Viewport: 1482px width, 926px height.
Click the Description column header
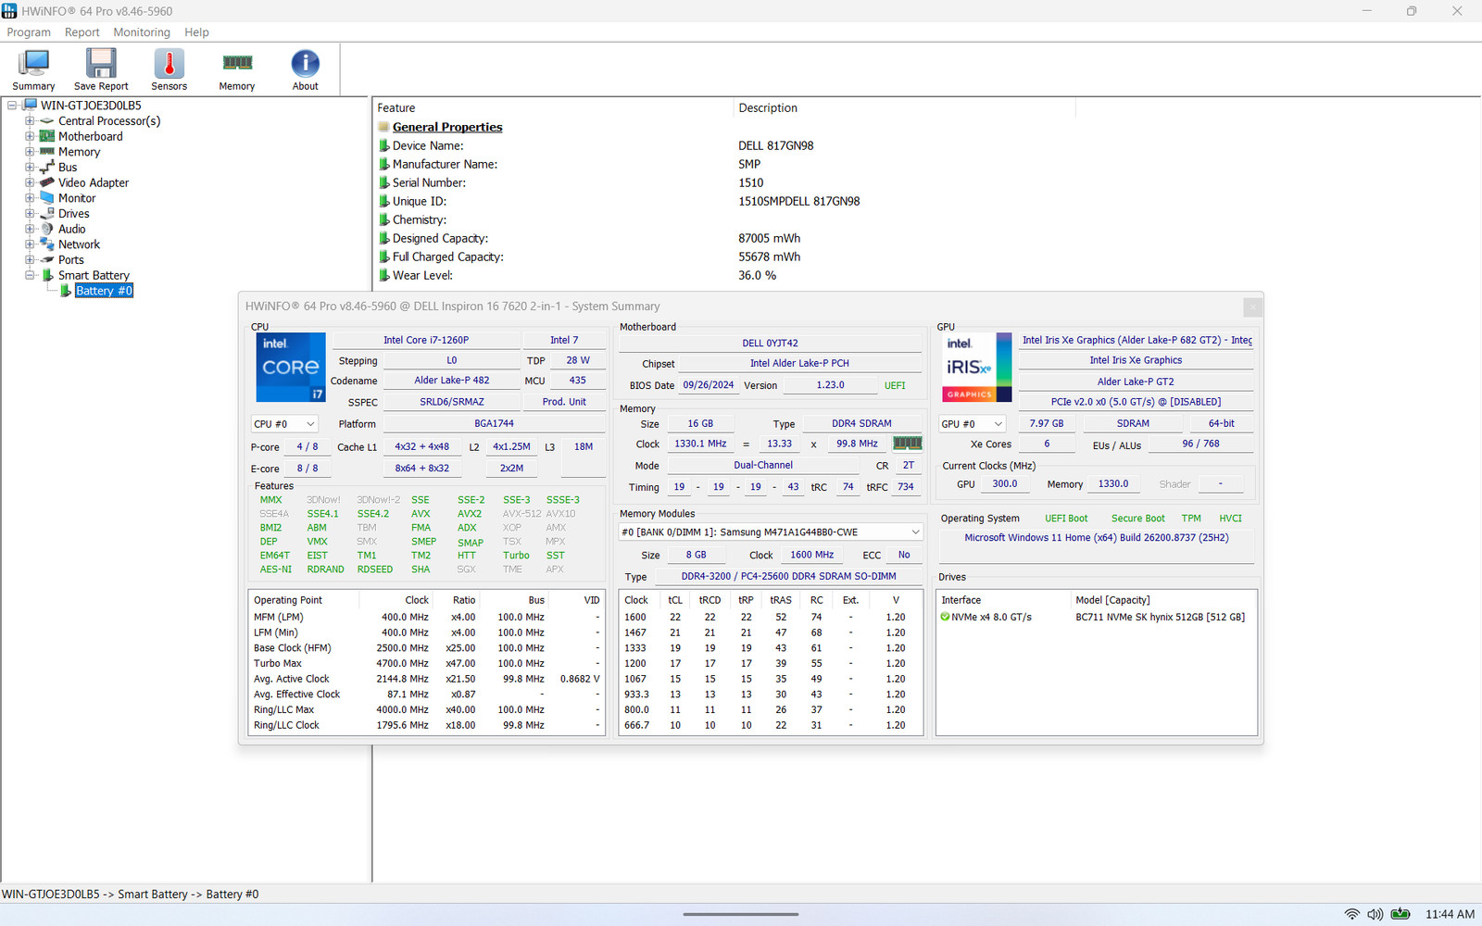tap(904, 107)
